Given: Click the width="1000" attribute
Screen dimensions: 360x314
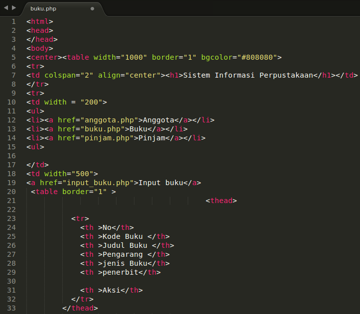Looking at the screenshot, I should click(x=120, y=57).
